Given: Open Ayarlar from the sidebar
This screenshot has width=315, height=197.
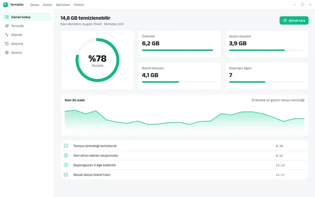Looking at the screenshot, I should tap(27, 53).
